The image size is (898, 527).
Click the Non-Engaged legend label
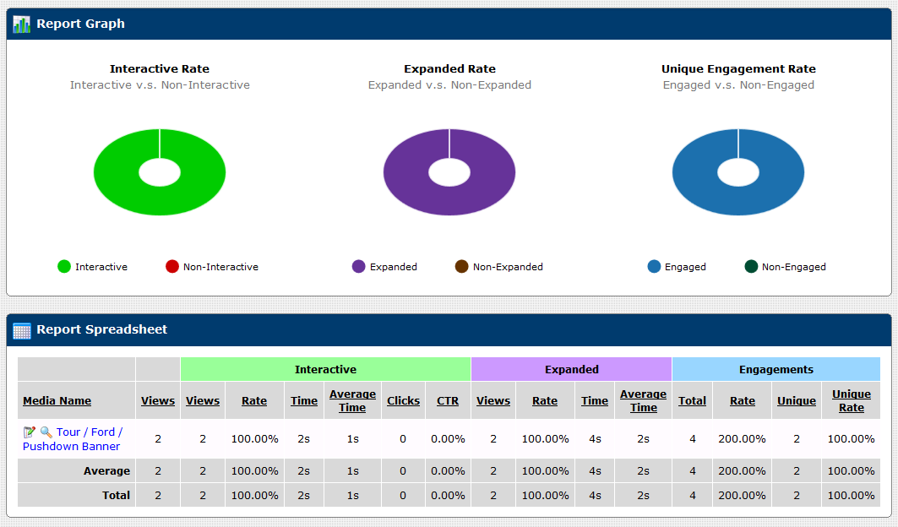tap(794, 267)
